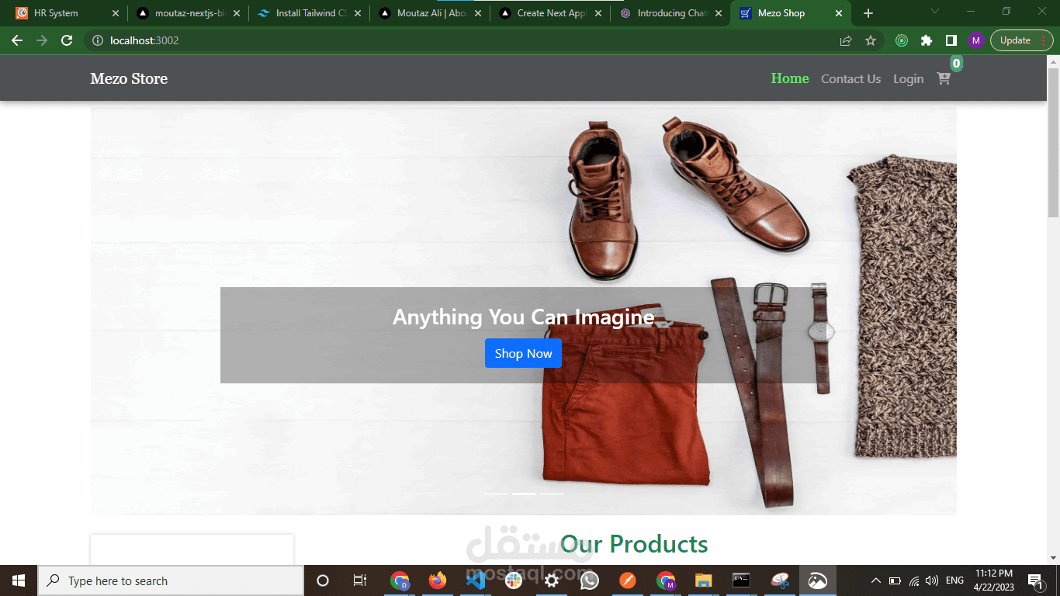The image size is (1060, 596).
Task: Bookmark this page with the star icon
Action: point(871,40)
